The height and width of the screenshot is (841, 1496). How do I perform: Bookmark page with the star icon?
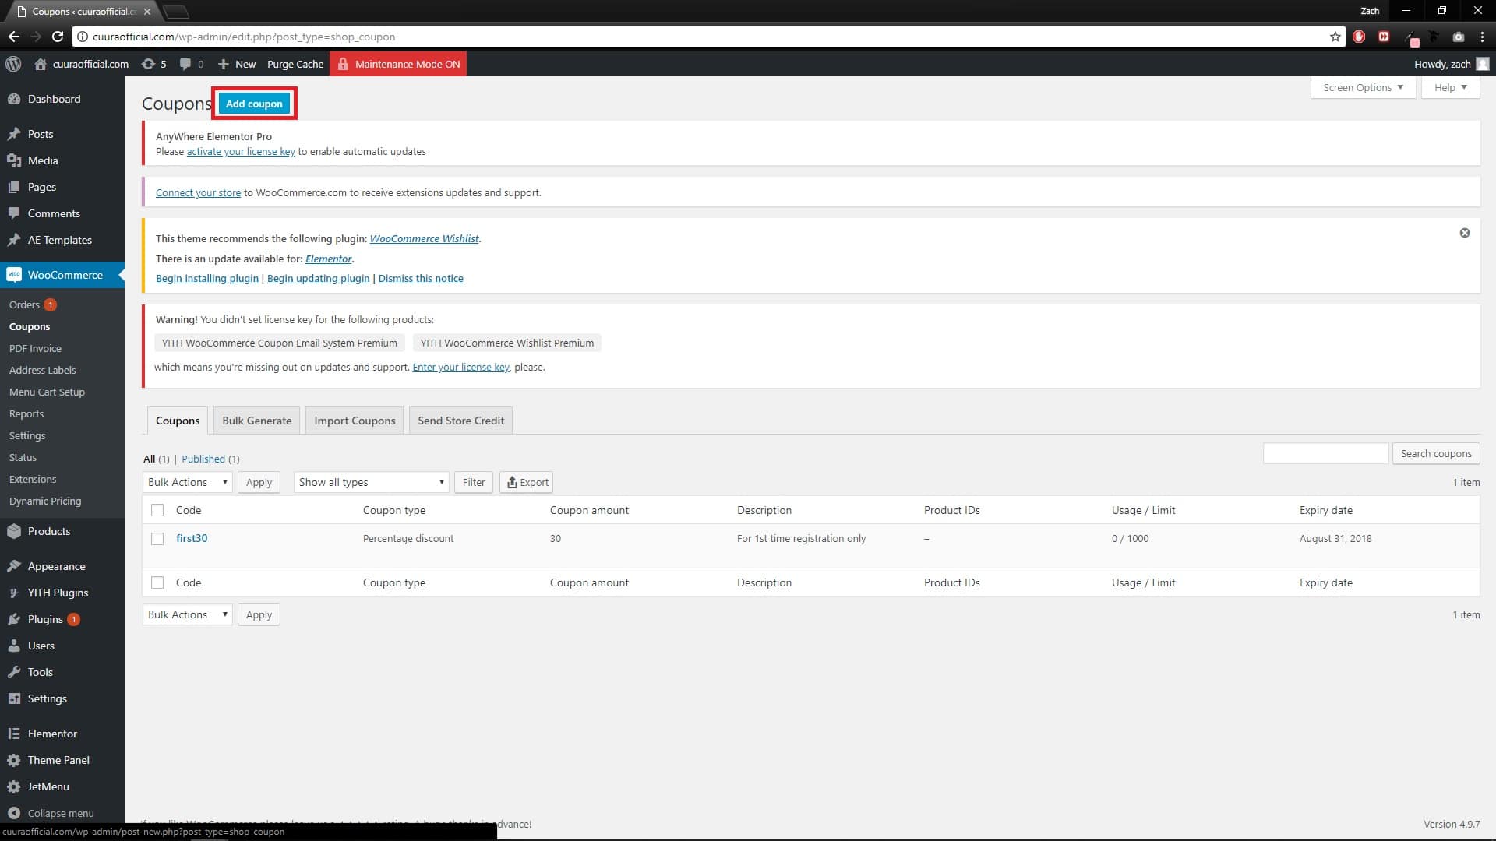(x=1335, y=37)
